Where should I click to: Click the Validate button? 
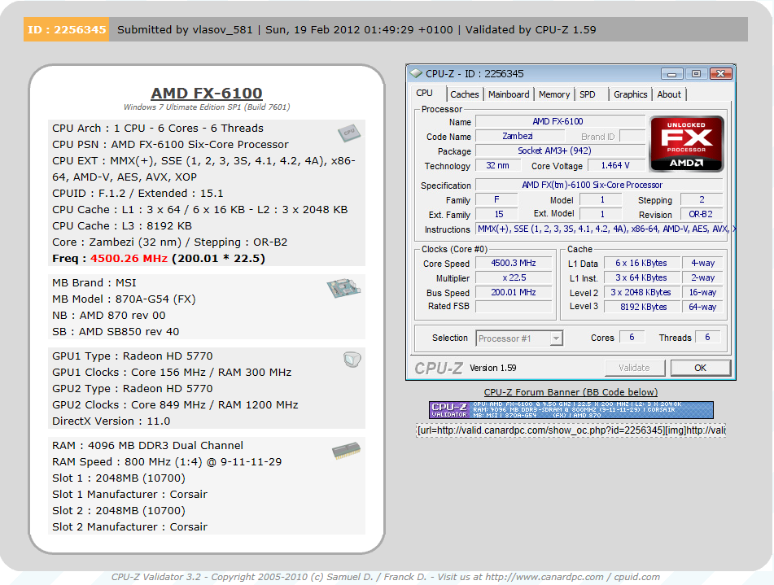tap(633, 368)
